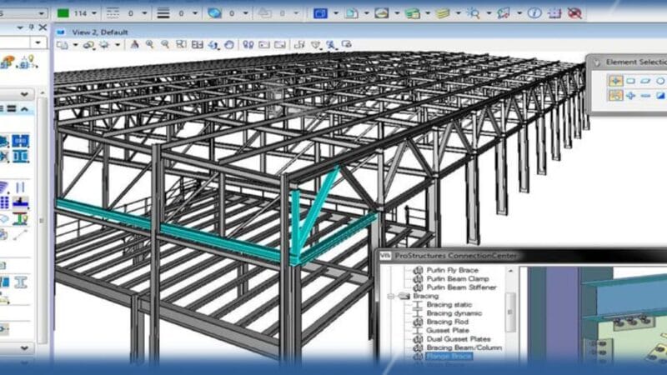667x375 pixels.
Task: Select Purlin Beam Clamp in ConnectionCenter tree
Action: coord(458,278)
